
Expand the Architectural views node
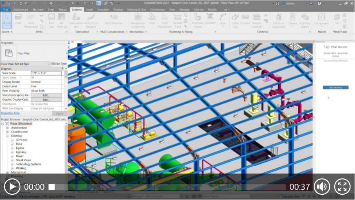click(x=7, y=128)
